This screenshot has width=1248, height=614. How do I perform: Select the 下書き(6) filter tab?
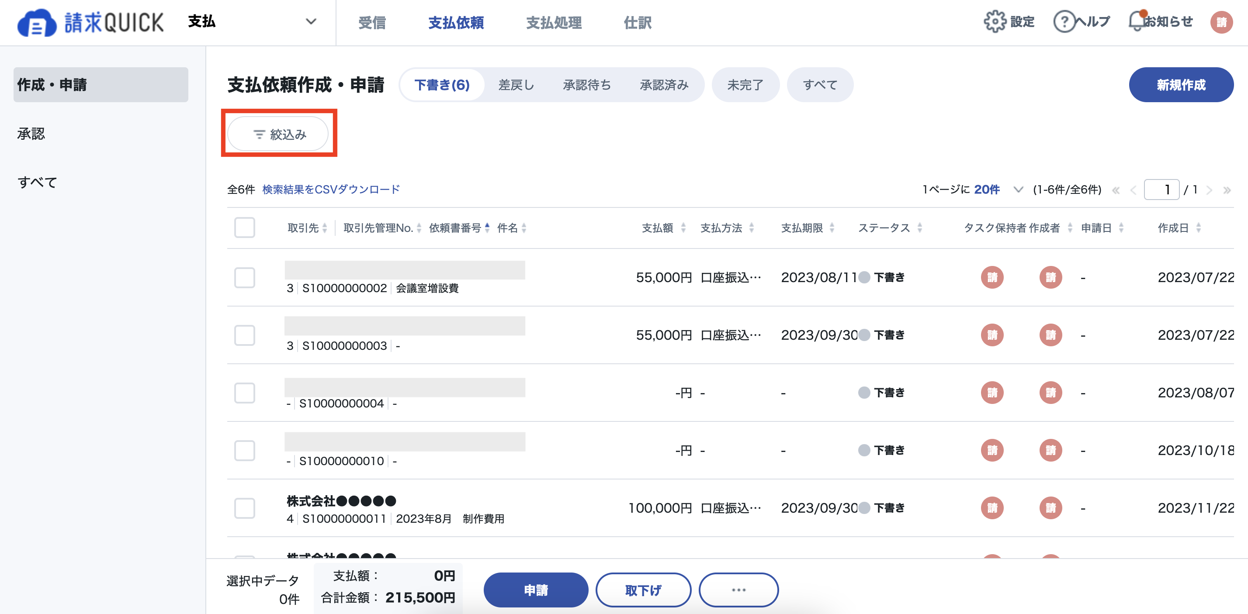coord(442,85)
